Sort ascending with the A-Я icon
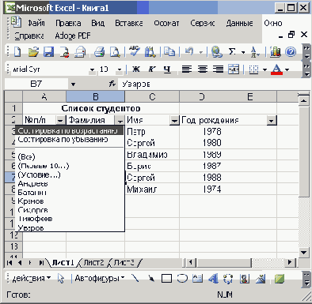 (255, 51)
